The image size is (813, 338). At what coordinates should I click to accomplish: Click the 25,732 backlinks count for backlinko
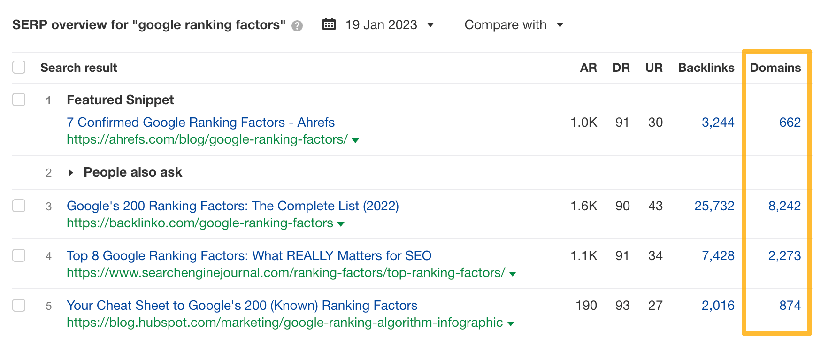click(714, 206)
